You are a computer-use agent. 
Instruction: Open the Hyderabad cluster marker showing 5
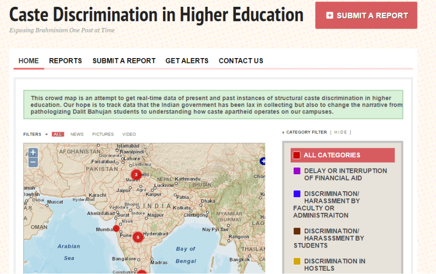click(138, 237)
